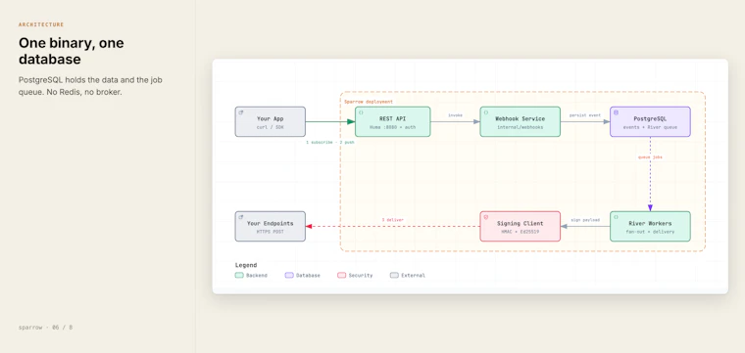Select the red Security legend swatch
This screenshot has width=745, height=353.
(341, 276)
